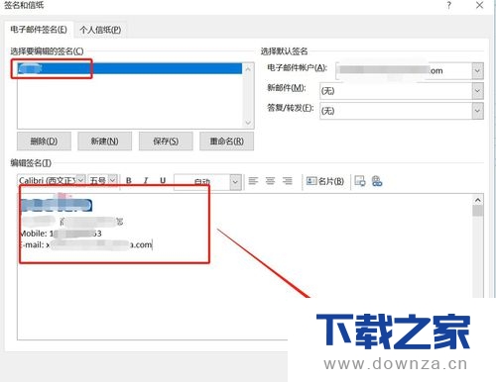Align signature text left
496x382 pixels.
[253, 181]
